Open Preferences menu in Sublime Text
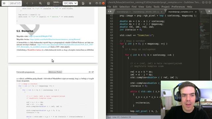The height and width of the screenshot is (119, 212). coord(178,7)
